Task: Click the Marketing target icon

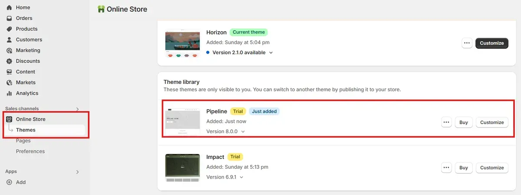Action: (9, 50)
